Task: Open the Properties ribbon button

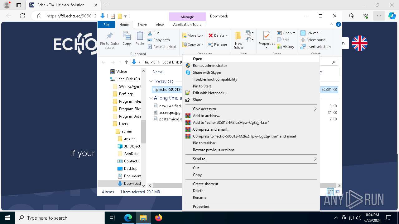Action: [267, 40]
